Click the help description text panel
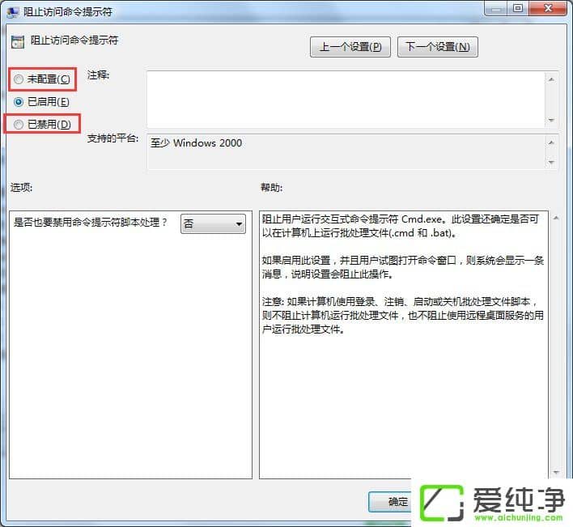The image size is (573, 527). coord(404,345)
